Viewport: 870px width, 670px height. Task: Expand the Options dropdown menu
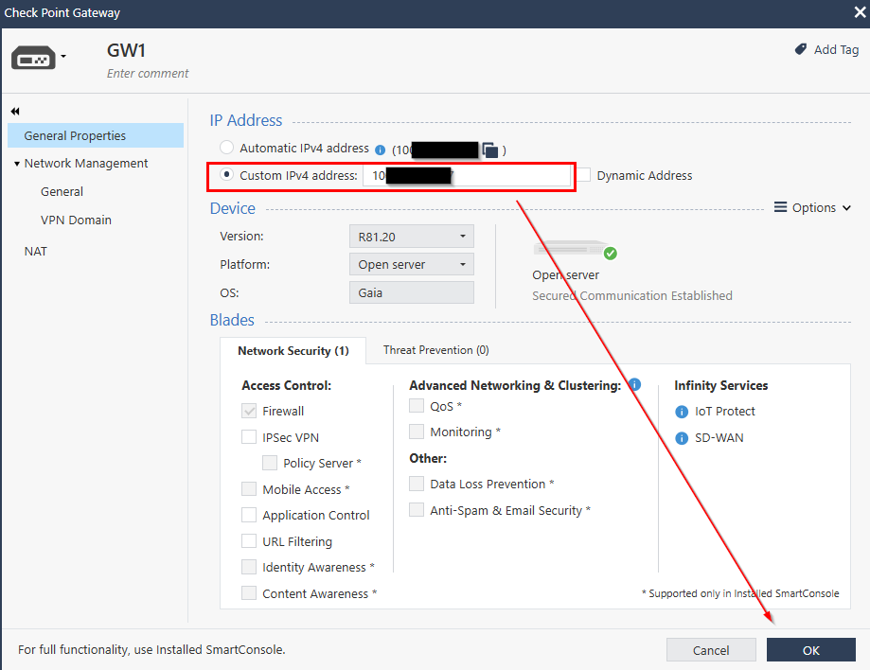812,207
